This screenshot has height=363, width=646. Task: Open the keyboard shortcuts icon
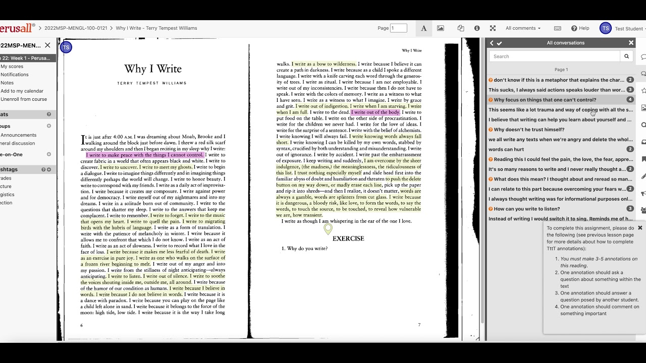pos(558,28)
